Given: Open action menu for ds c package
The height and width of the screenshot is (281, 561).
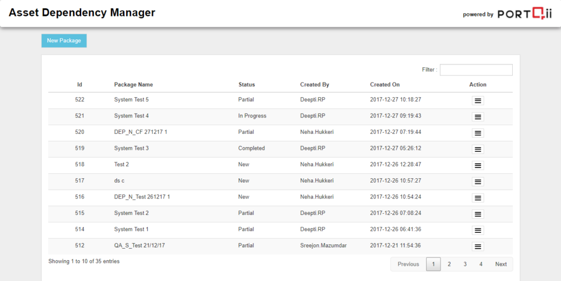Looking at the screenshot, I should click(x=478, y=182).
